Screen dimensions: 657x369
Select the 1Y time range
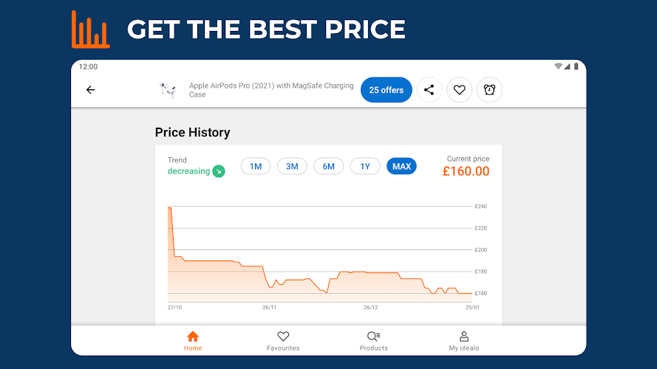pyautogui.click(x=365, y=167)
